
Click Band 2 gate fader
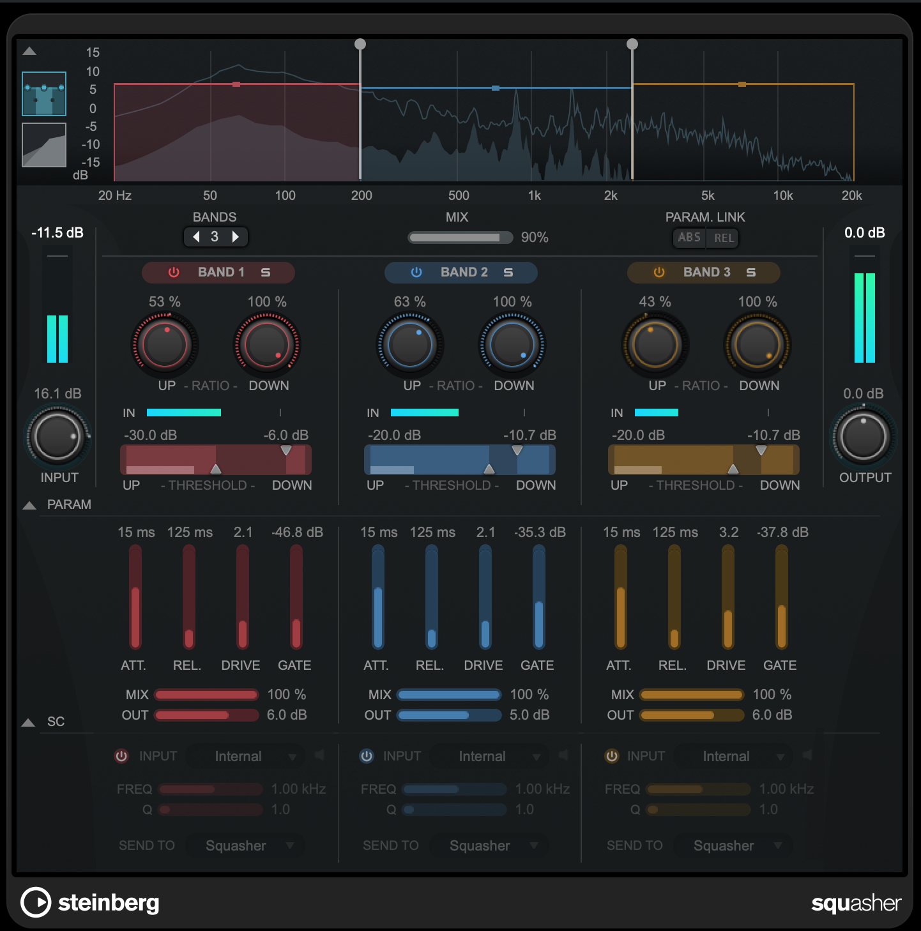(x=539, y=597)
